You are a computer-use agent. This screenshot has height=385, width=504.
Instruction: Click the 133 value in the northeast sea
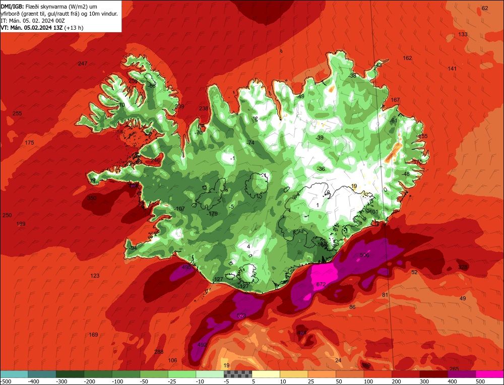tap(463, 34)
